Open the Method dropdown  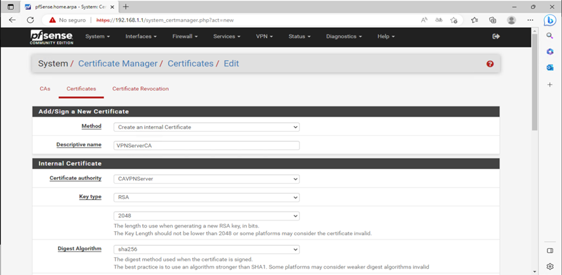click(206, 127)
